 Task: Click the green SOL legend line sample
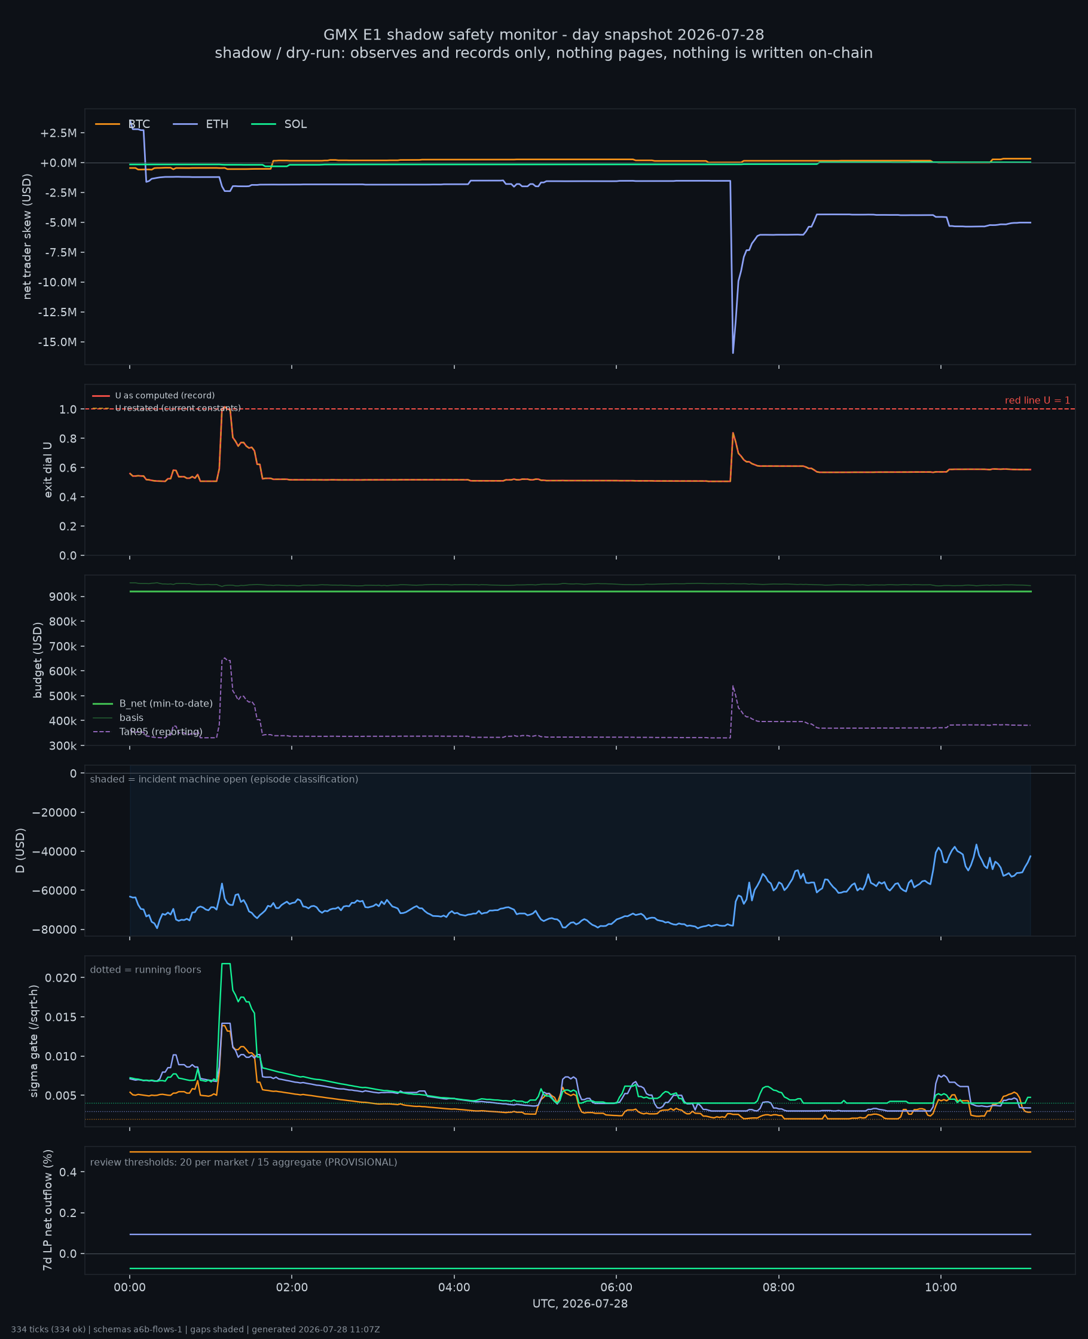[x=263, y=124]
